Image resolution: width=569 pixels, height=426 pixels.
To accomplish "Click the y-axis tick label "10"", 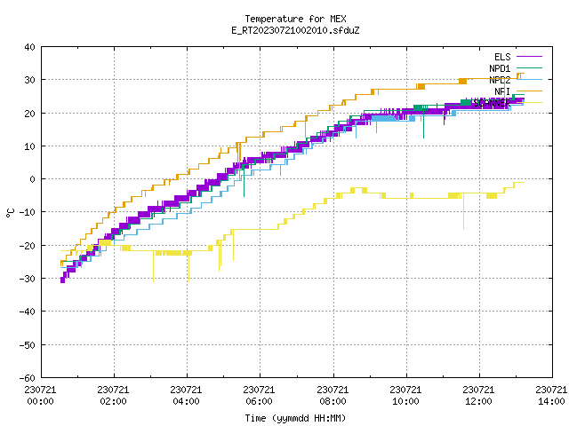I will click(x=29, y=146).
